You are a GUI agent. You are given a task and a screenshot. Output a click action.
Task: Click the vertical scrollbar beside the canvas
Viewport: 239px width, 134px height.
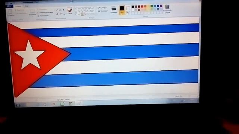tap(199, 57)
